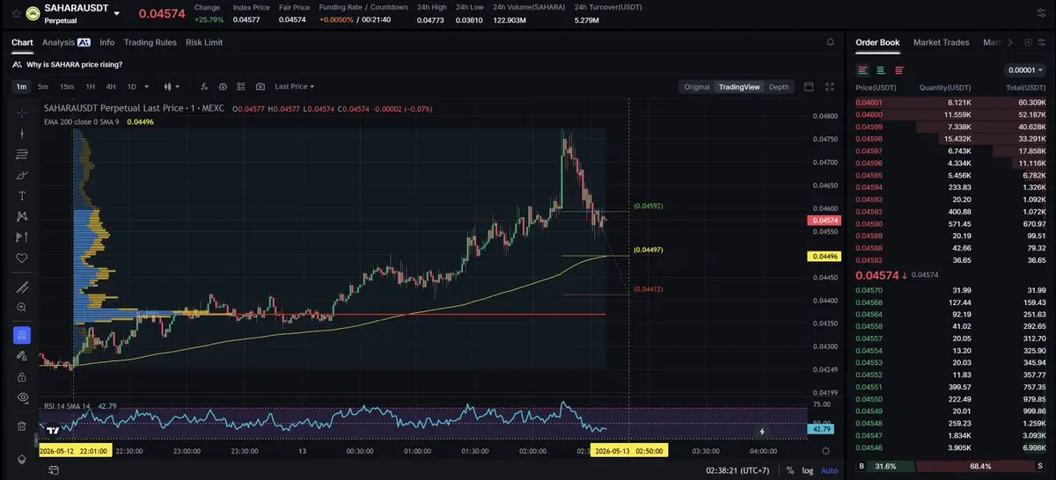This screenshot has height=480, width=1056.
Task: Open the Trading Rules tab
Action: (x=150, y=42)
